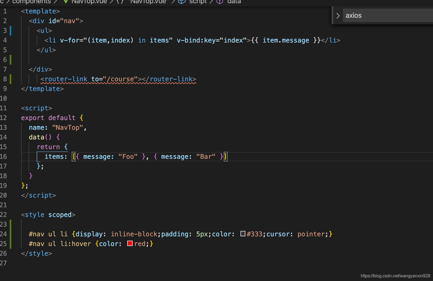433x281 pixels.
Task: Click the item.message interpolation
Action: click(x=286, y=40)
